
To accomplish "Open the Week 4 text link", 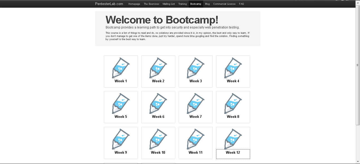I will (x=233, y=81).
